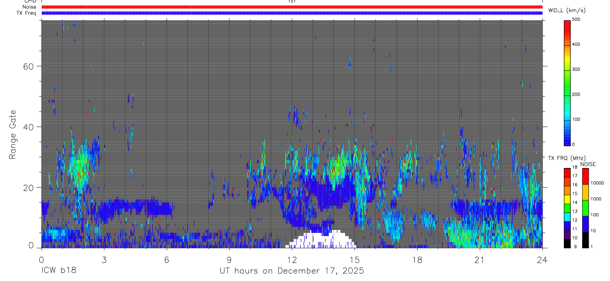Click the 24 hour tick on the UT axis
The image size is (610, 281).
coord(542,259)
